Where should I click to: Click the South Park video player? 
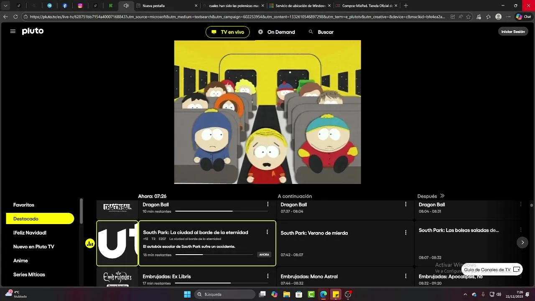pyautogui.click(x=267, y=112)
